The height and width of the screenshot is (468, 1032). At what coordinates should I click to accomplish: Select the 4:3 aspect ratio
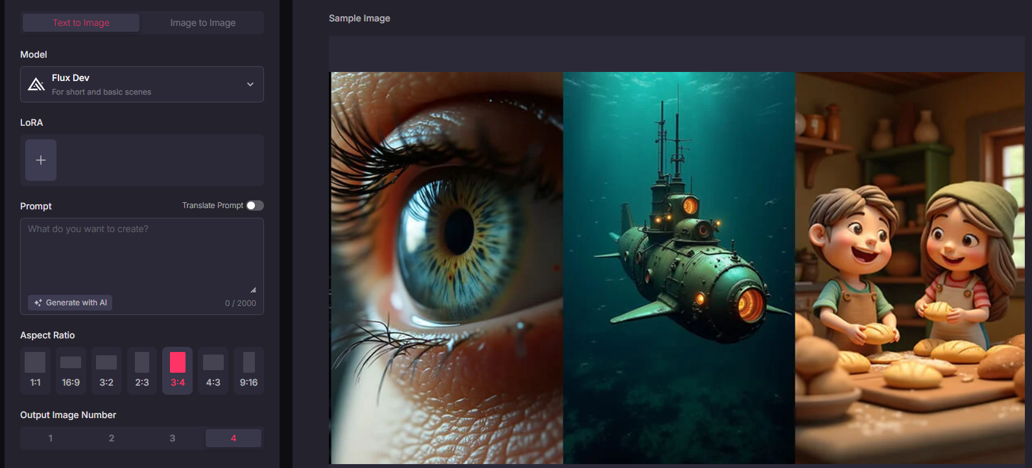point(213,371)
